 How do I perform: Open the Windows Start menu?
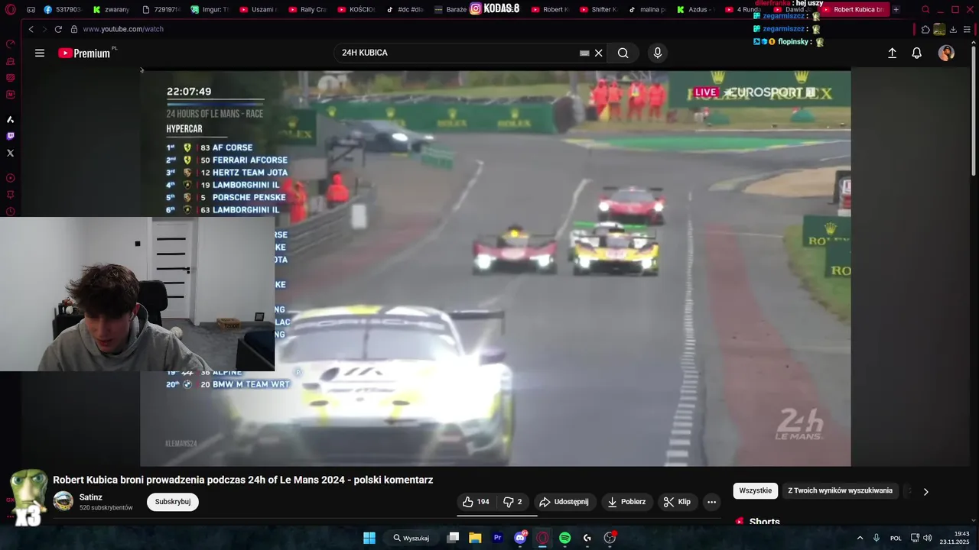(x=369, y=538)
